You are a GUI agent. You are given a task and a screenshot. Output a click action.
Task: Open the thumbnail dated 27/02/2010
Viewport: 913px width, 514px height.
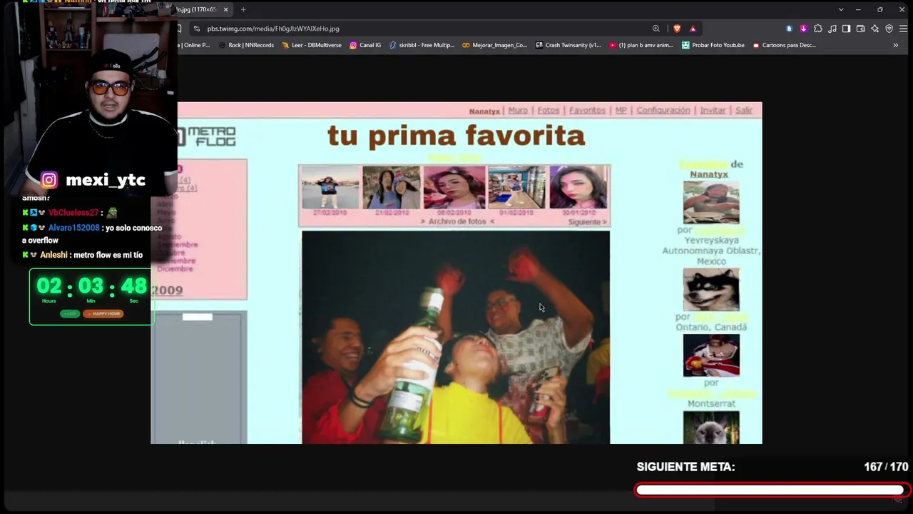[330, 188]
